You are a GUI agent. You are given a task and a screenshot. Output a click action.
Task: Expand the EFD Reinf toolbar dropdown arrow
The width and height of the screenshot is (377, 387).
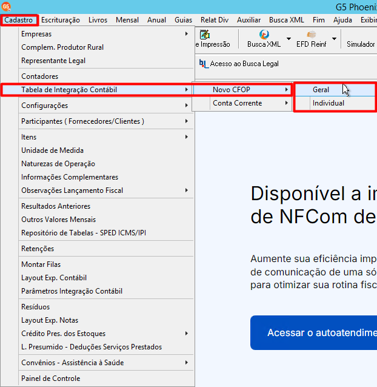coord(334,39)
